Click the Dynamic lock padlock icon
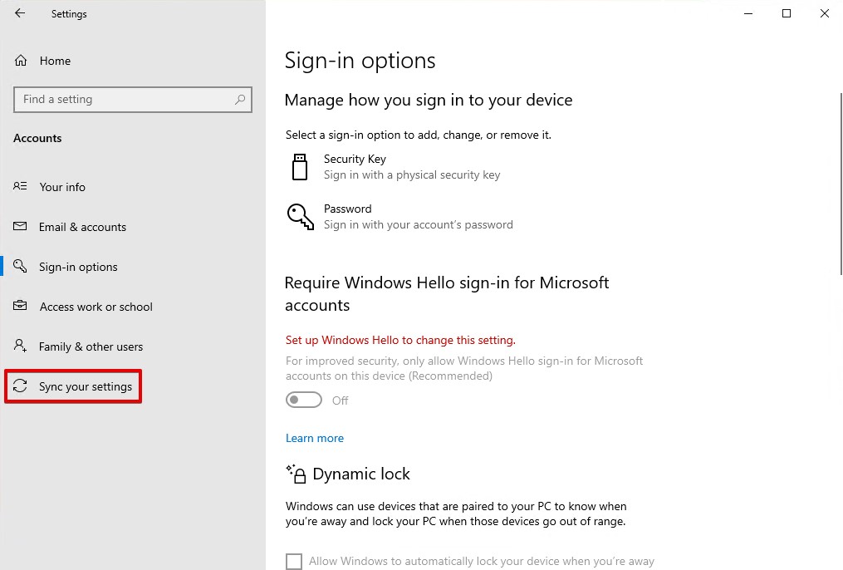The image size is (843, 570). (296, 474)
